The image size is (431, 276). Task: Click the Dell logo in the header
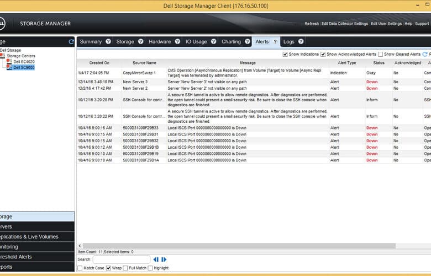[x=1, y=24]
